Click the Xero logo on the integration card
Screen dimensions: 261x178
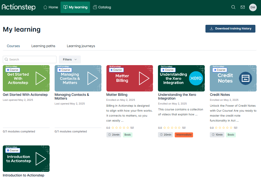(196, 78)
